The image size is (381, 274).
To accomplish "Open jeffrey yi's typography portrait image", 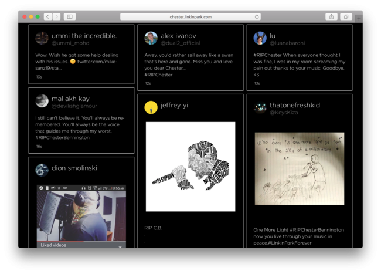I will [190, 167].
